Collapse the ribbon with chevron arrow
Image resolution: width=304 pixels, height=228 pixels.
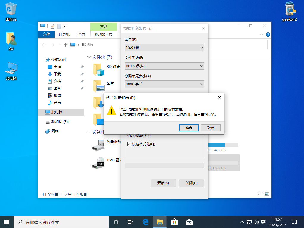click(x=261, y=35)
